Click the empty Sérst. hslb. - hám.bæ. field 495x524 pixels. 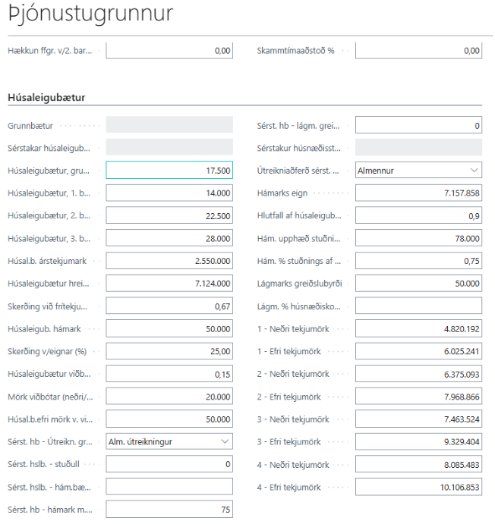pyautogui.click(x=169, y=487)
